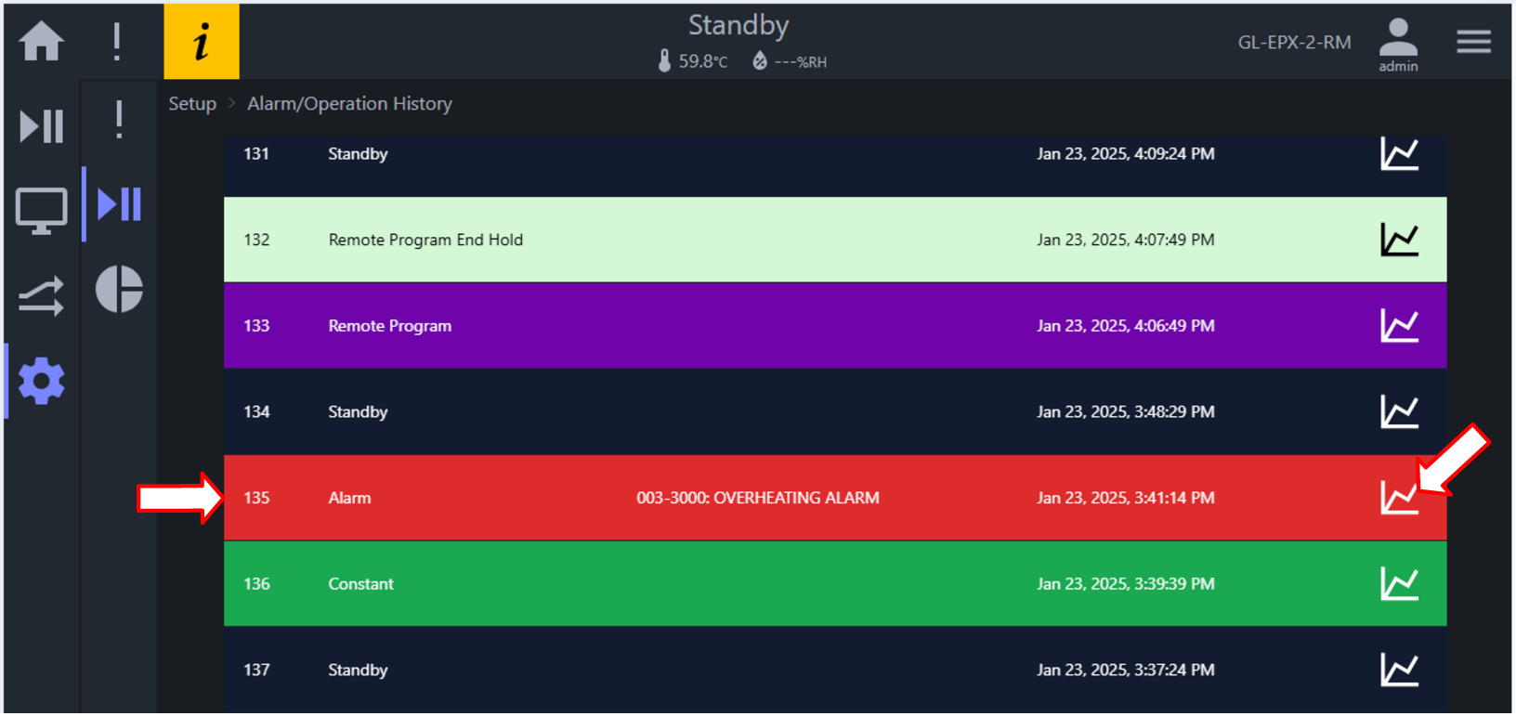Viewport: 1516px width, 716px height.
Task: Select row 135 Alarm entry
Action: (835, 498)
